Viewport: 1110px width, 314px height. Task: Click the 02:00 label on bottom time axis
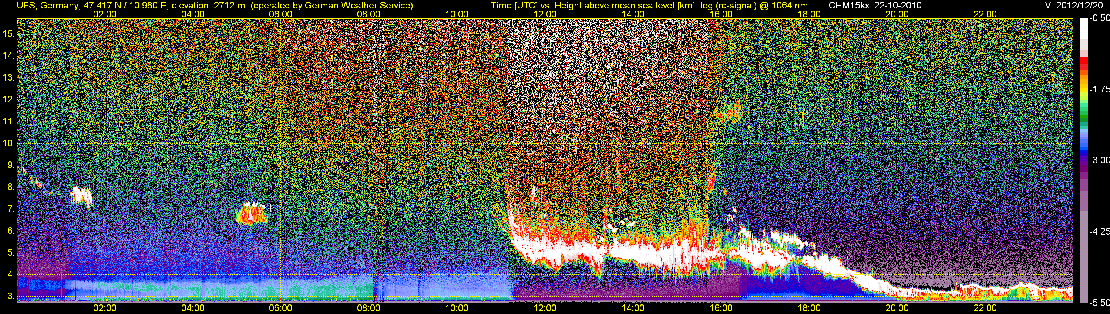[105, 308]
